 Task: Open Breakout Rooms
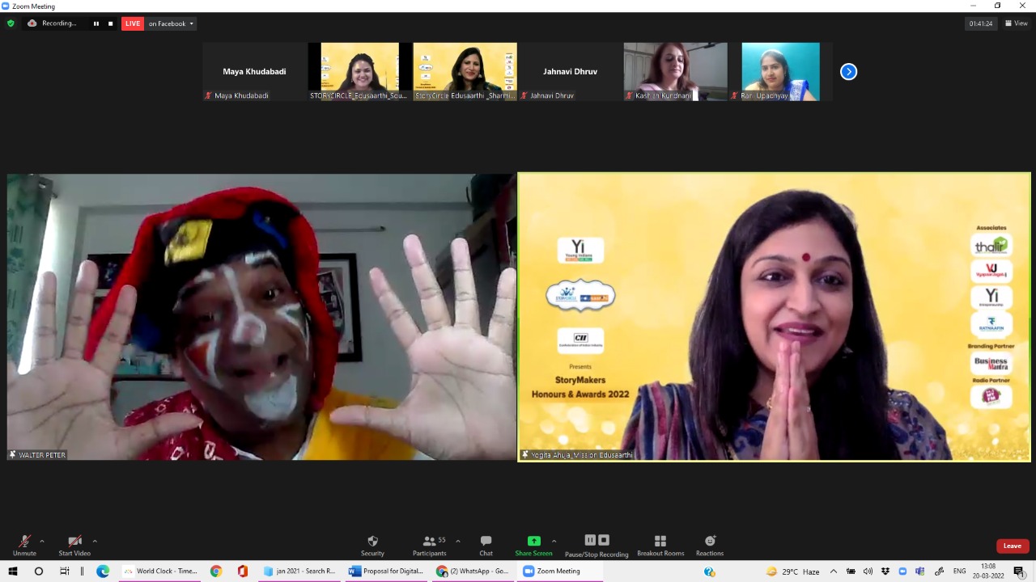coord(660,542)
